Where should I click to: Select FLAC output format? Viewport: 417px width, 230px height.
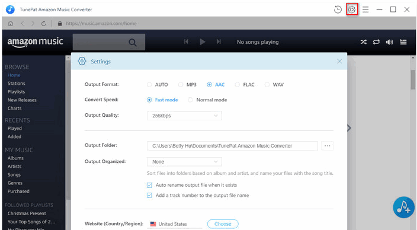(x=237, y=85)
